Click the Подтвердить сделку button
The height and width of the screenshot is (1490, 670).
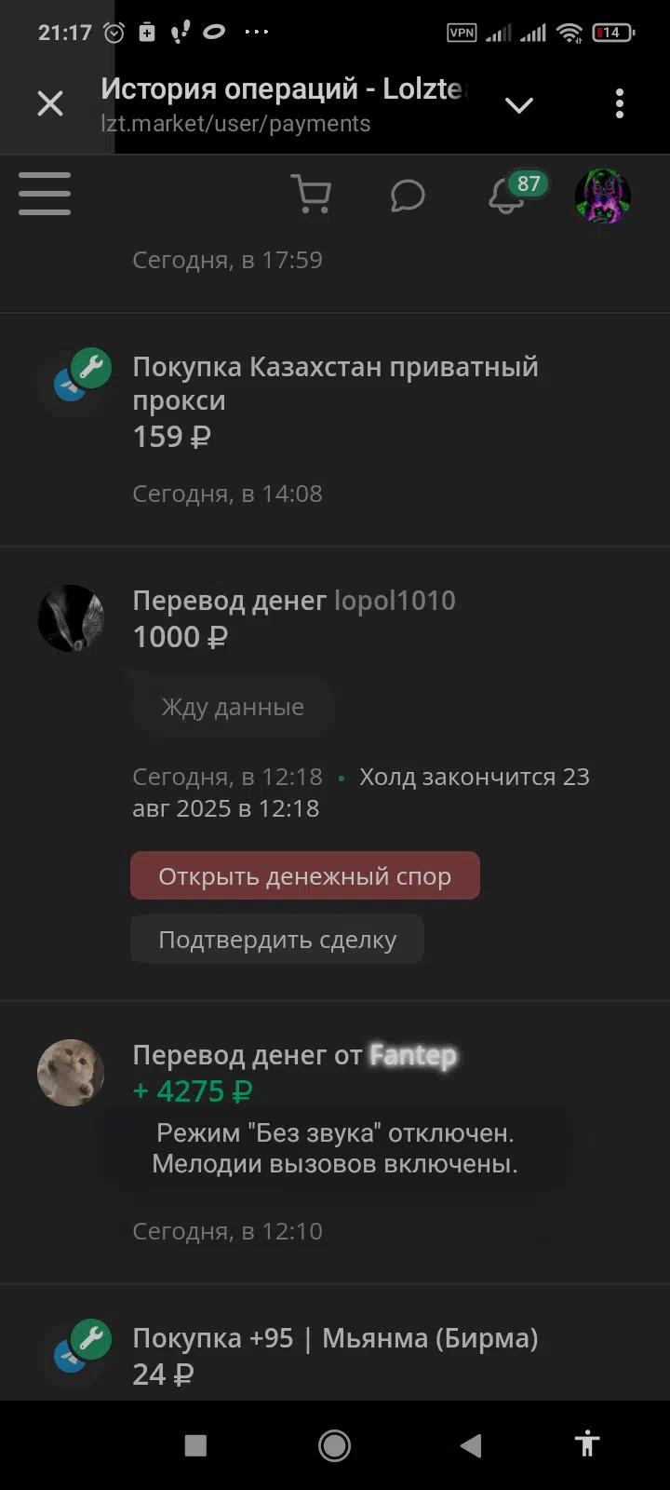click(x=277, y=939)
